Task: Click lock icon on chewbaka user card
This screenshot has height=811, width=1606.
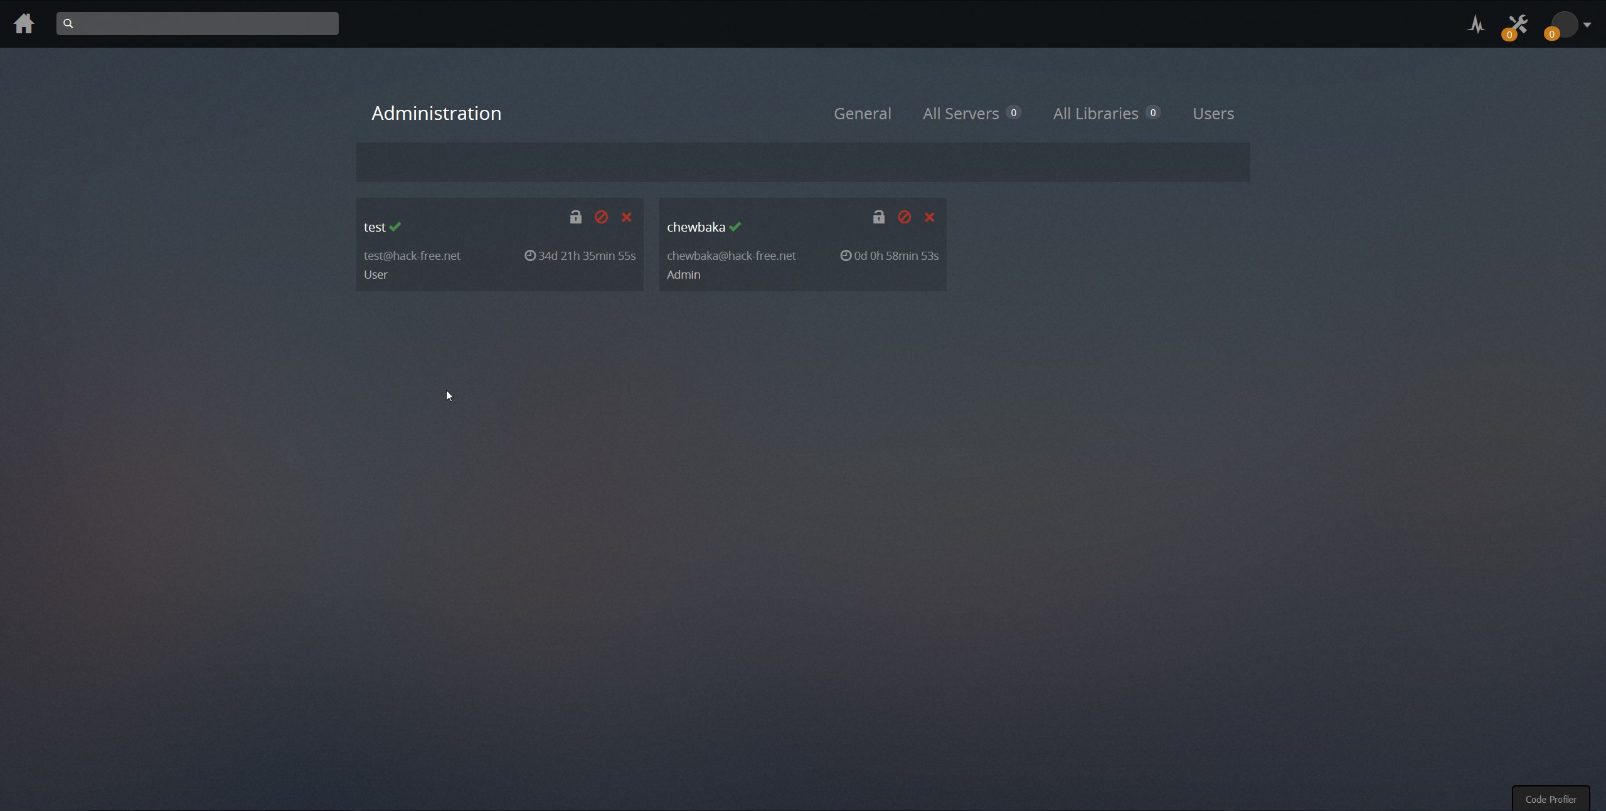Action: 878,217
